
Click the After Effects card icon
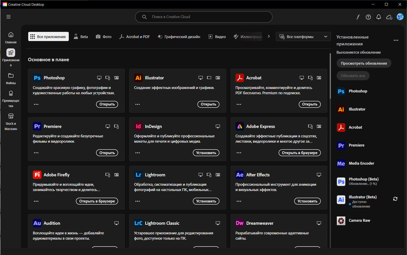point(240,175)
